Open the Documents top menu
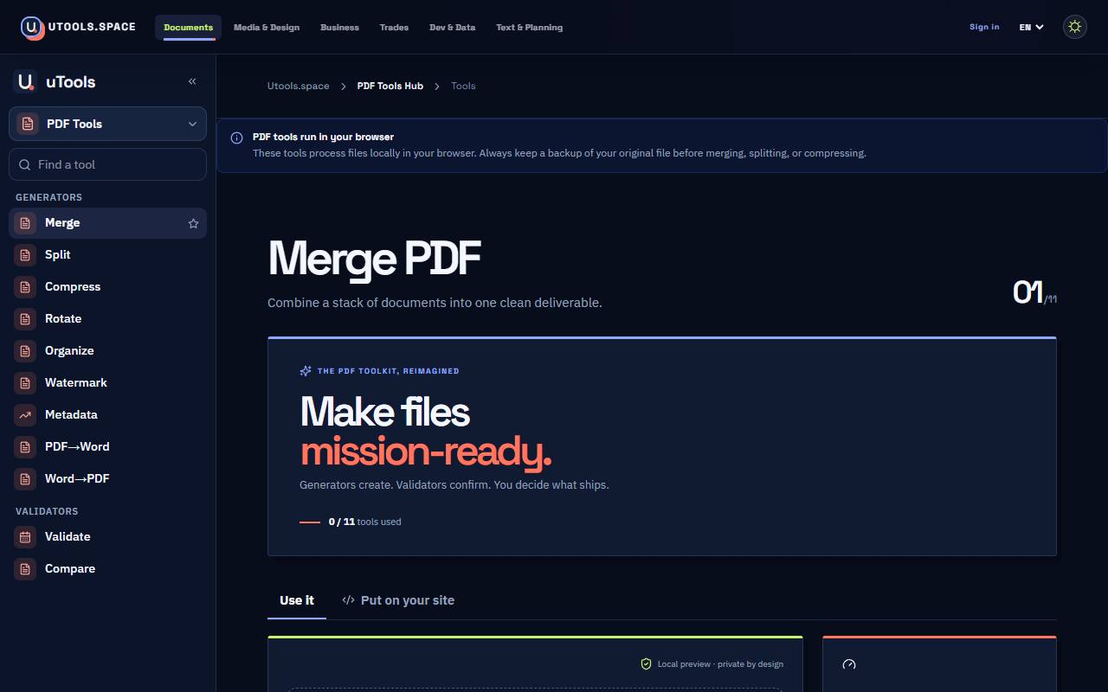Screen dimensions: 1108x692 click(188, 27)
